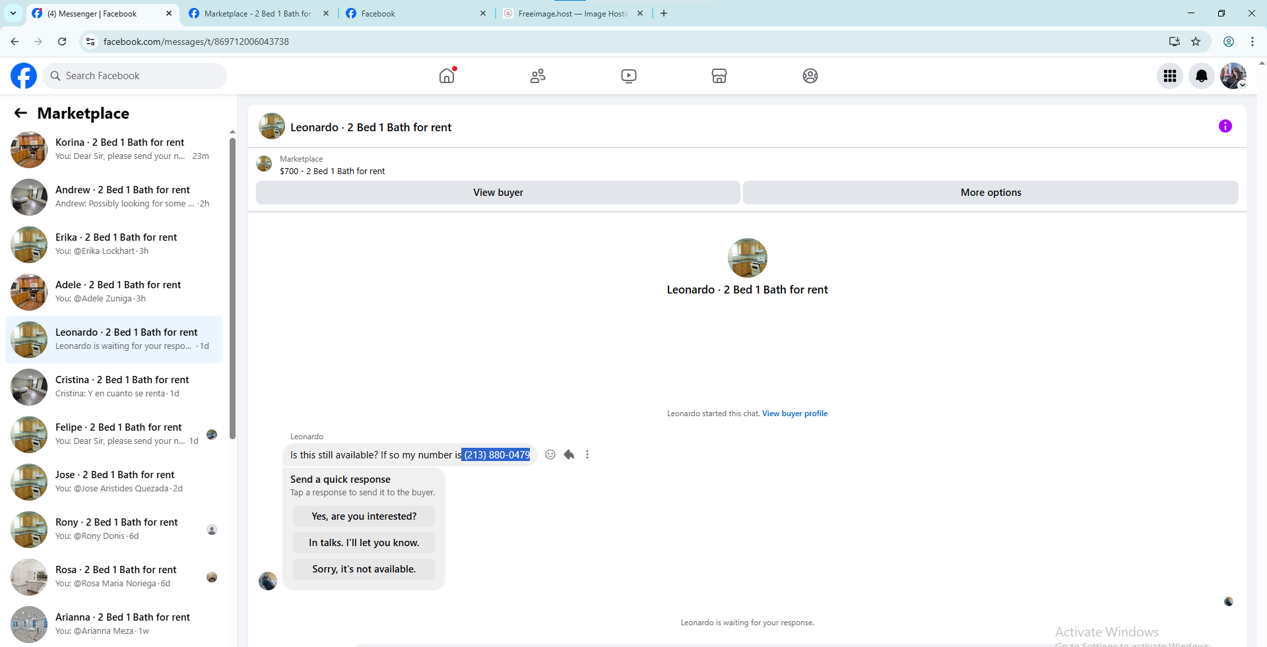Image resolution: width=1267 pixels, height=647 pixels.
Task: Click the site information icon in address bar
Action: click(x=90, y=42)
